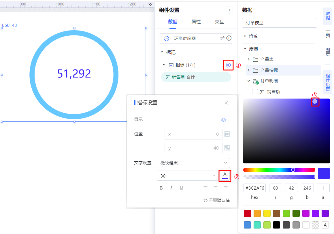Click the 环形进度图 chart type icon
Screen dimensions: 334x234
click(167, 39)
